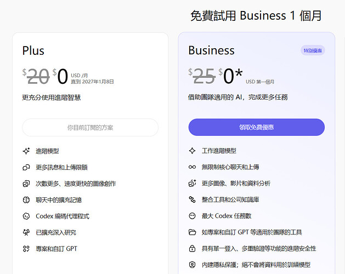Click the text USD 第一個月
Image resolution: width=345 pixels, height=274 pixels.
coord(260,82)
